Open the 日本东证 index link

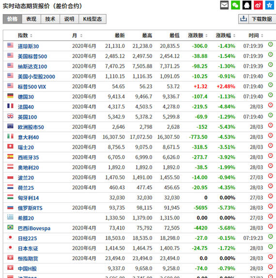28,248
